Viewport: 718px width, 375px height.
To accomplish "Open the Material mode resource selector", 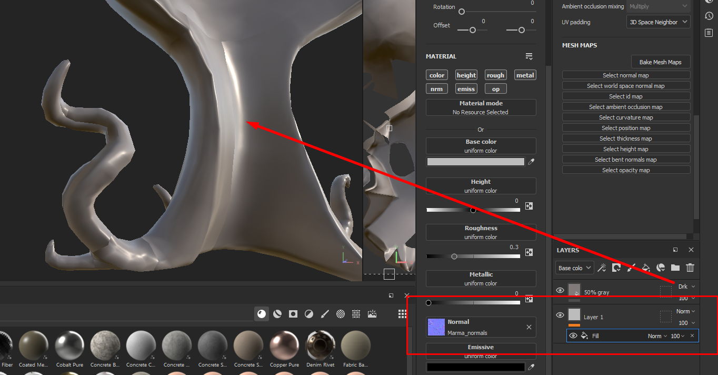I will [481, 107].
